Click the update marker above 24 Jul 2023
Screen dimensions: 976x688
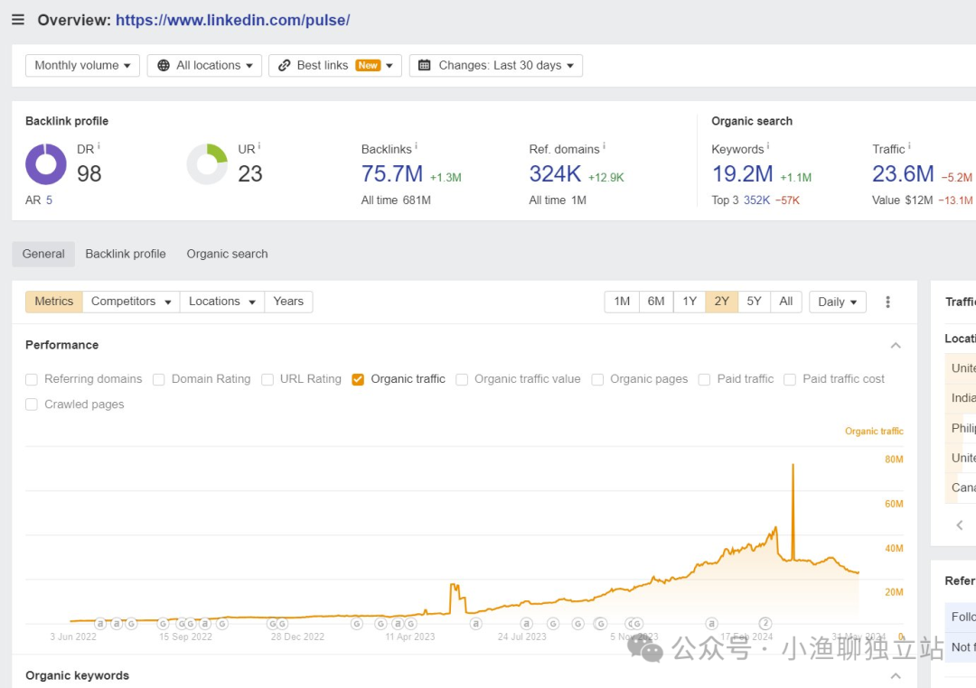[527, 623]
